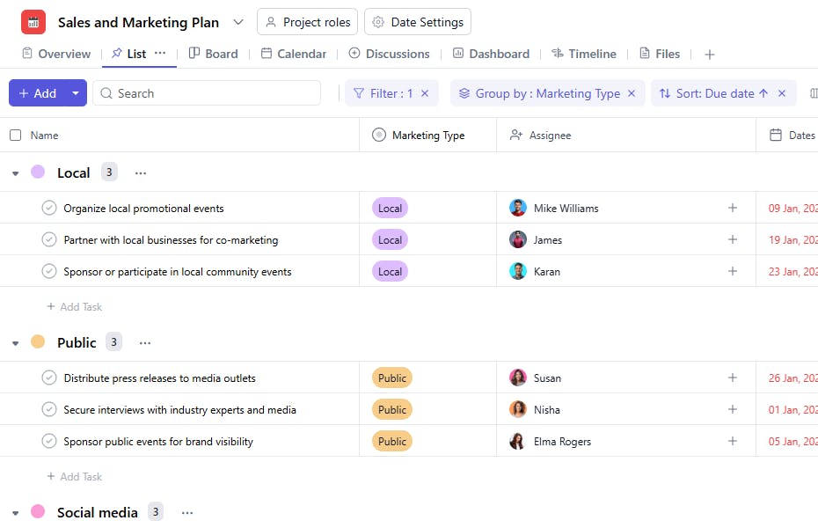The width and height of the screenshot is (818, 528).
Task: Open options menu for Local group
Action: (x=141, y=173)
